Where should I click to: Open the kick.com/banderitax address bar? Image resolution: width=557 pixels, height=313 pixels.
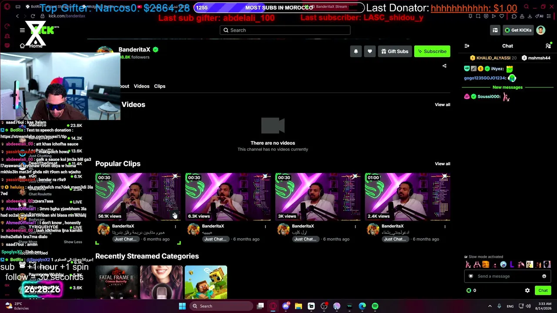(67, 16)
